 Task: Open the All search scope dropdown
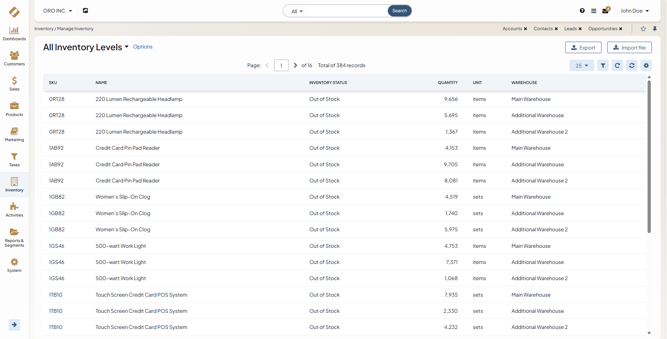coord(297,11)
